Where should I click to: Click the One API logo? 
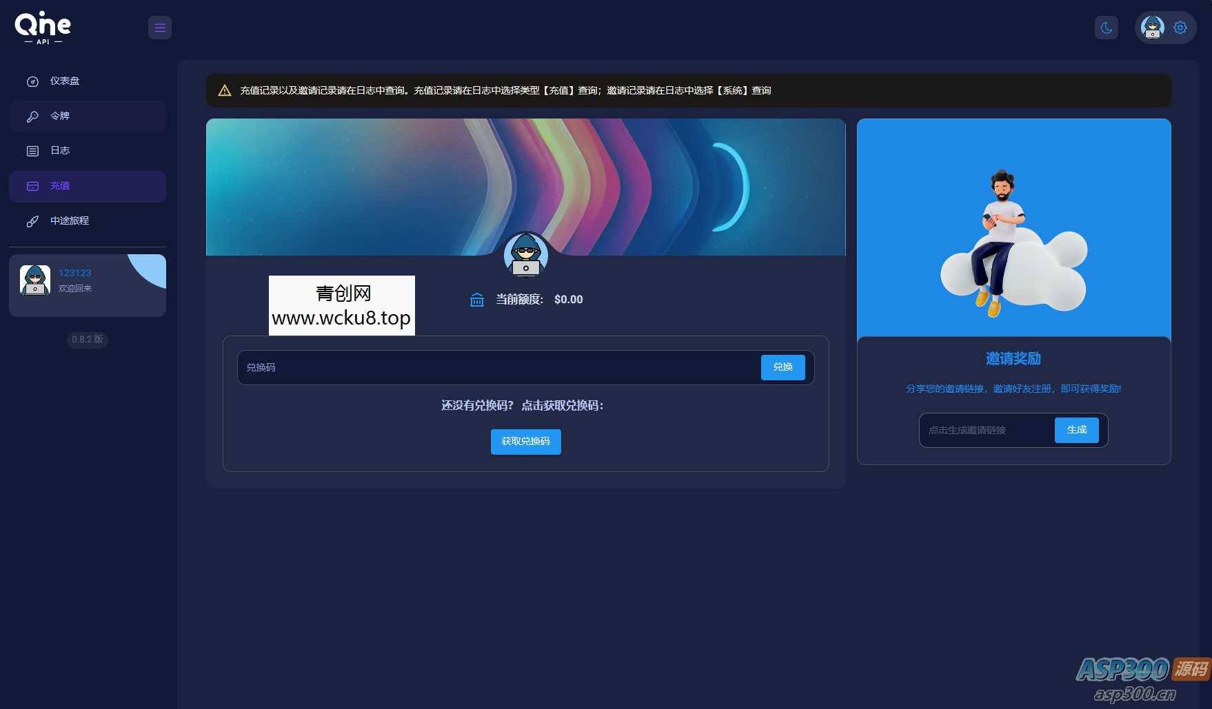(43, 28)
